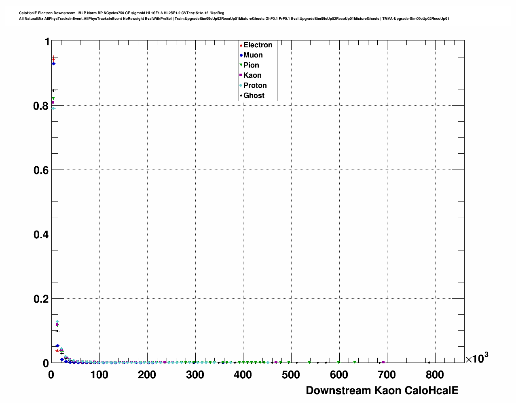
Task: Click the blue circle Muon legend marker
Action: 241,55
